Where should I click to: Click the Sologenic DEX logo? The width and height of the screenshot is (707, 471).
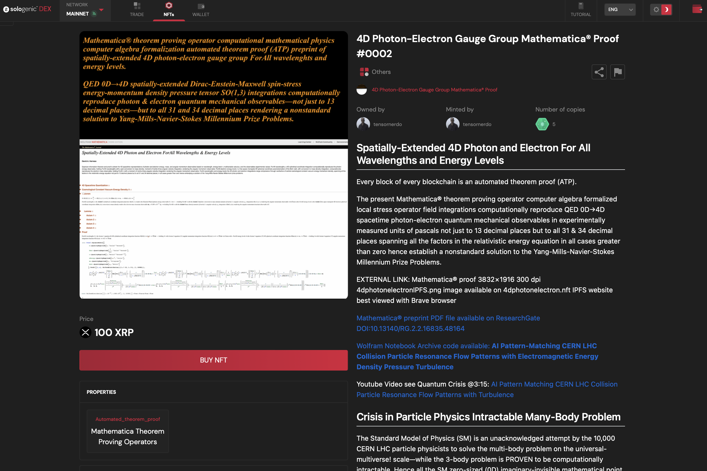coord(27,9)
